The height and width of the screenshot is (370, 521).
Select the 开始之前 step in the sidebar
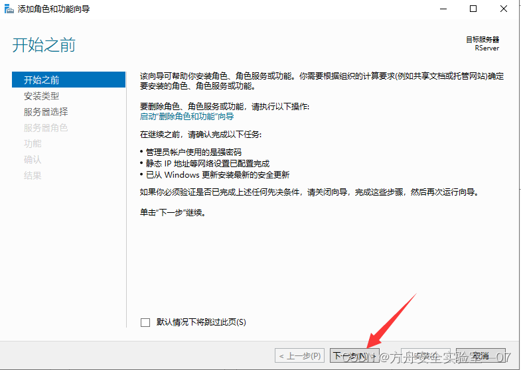(68, 80)
